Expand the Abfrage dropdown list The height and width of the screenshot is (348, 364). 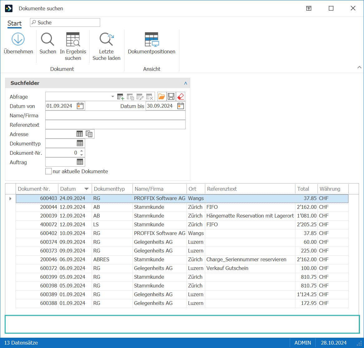pos(113,96)
